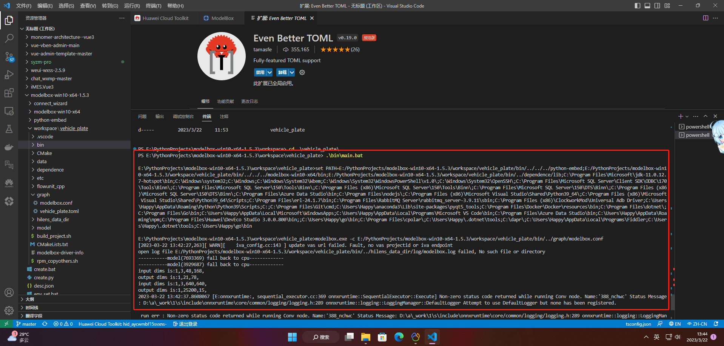This screenshot has width=724, height=346.
Task: Open Windows Start menu
Action: pos(292,337)
